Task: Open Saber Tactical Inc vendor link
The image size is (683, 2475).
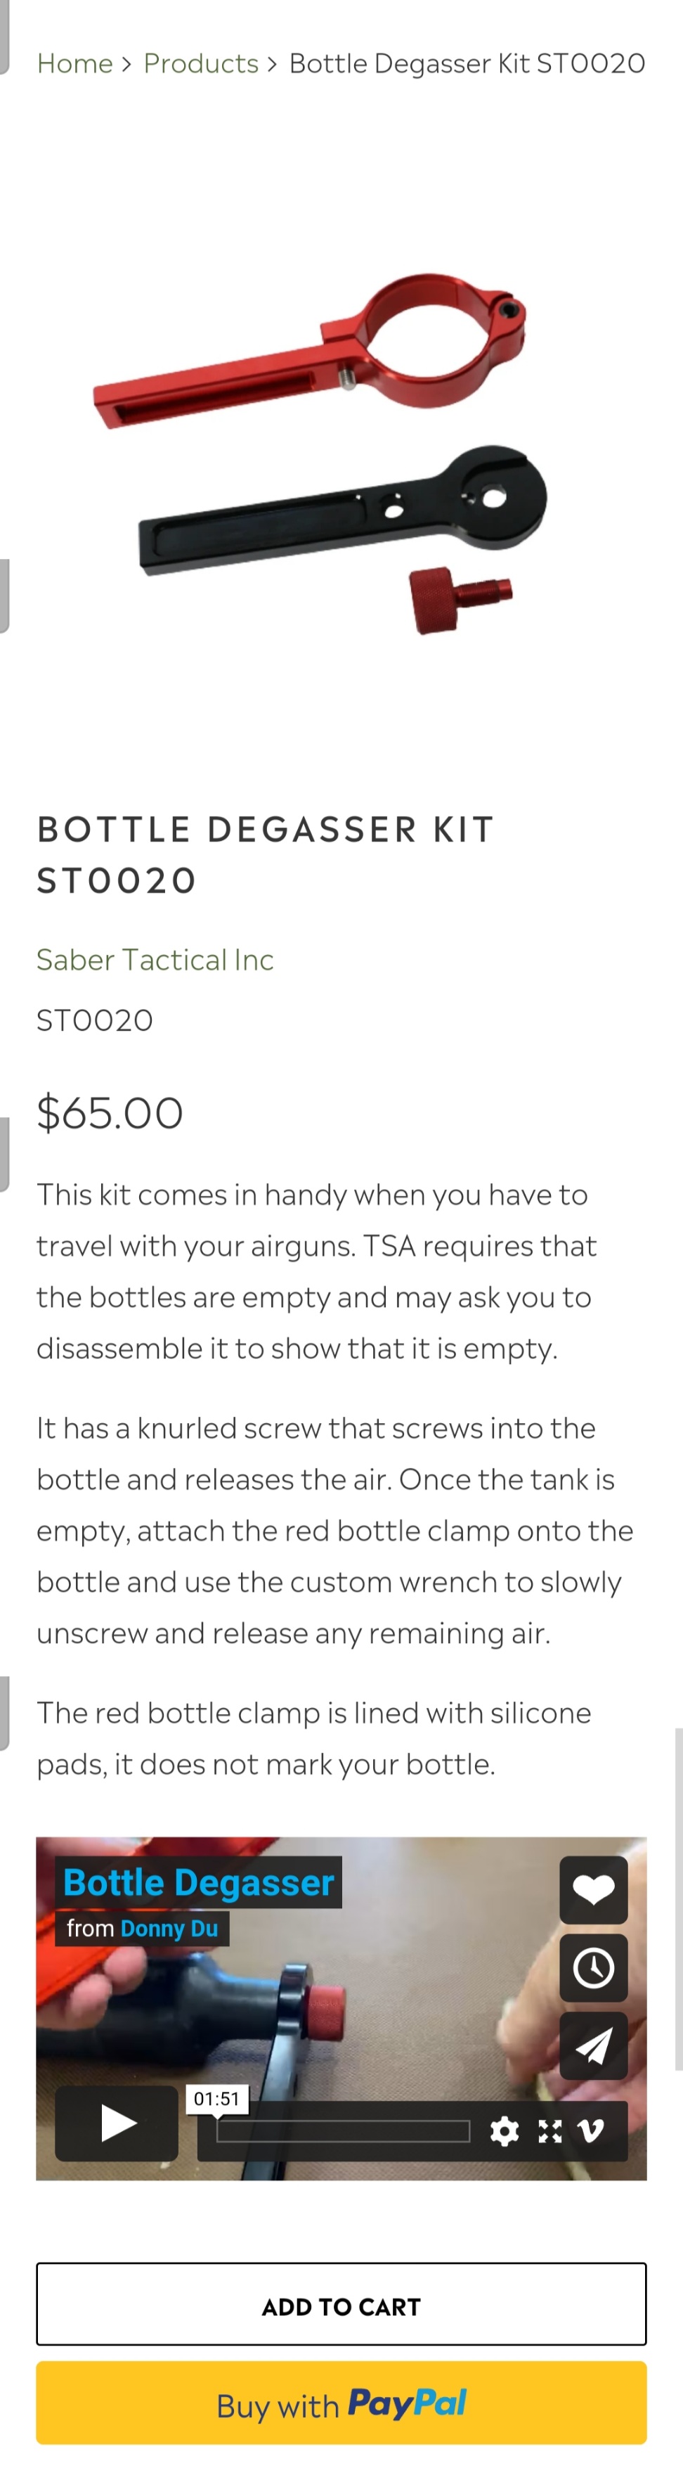Action: 155,959
